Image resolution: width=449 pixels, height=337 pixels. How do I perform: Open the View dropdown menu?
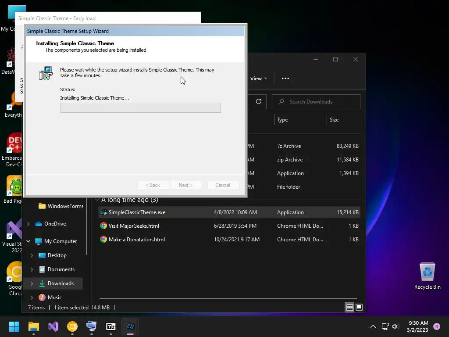coord(259,78)
